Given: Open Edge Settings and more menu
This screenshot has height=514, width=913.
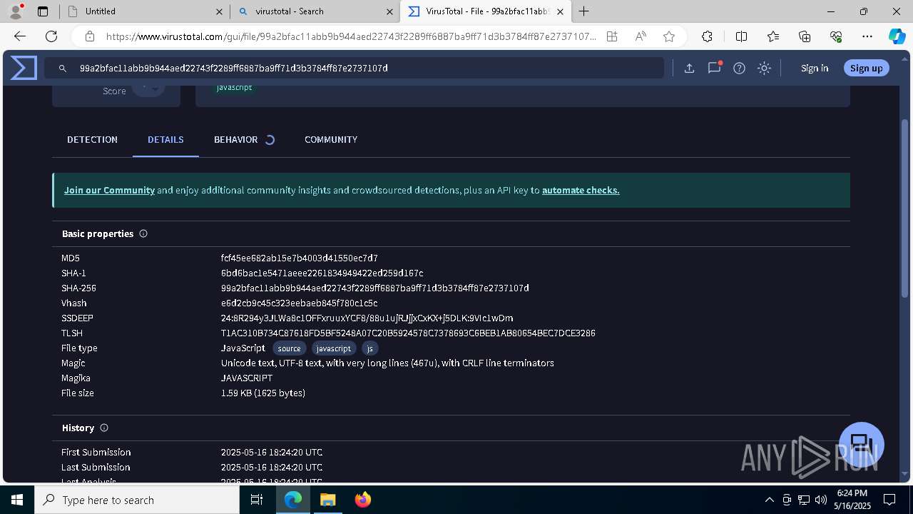Looking at the screenshot, I should tap(867, 36).
